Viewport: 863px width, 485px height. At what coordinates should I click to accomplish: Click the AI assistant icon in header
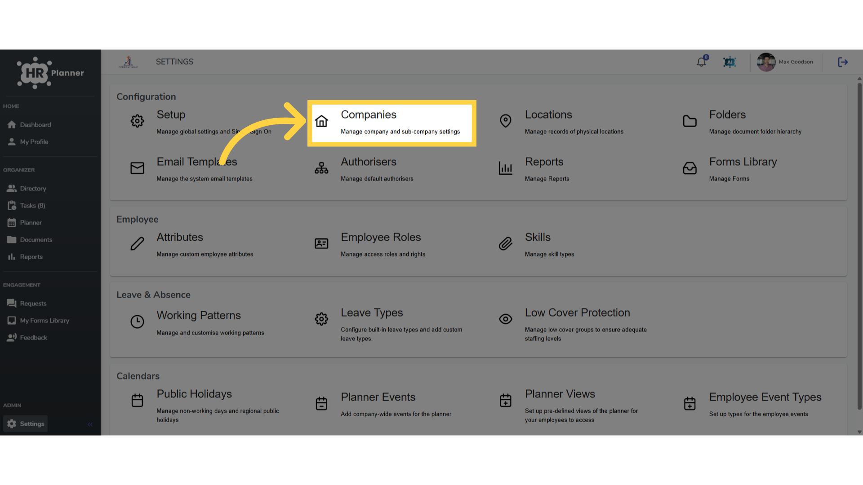pos(730,62)
